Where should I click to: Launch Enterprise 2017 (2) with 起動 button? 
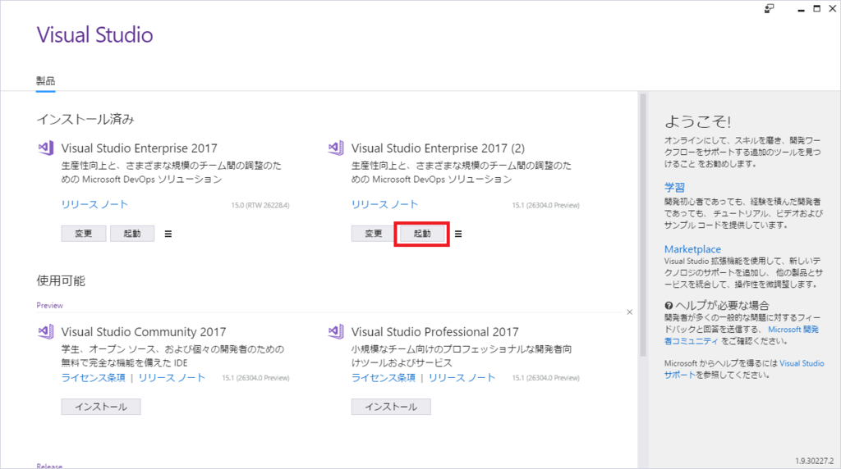coord(422,234)
